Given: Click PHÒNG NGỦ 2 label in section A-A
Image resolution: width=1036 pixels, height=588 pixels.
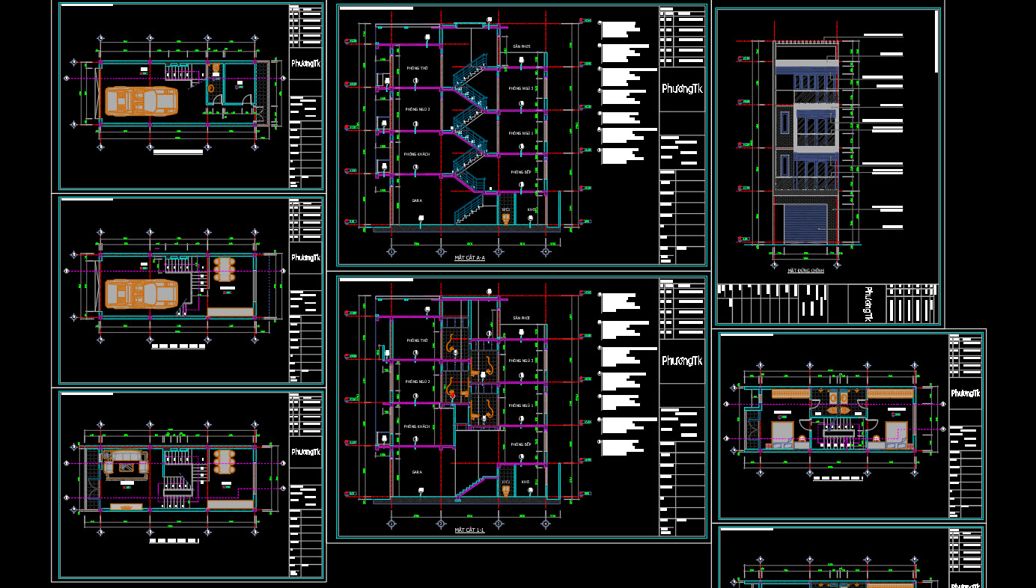Looking at the screenshot, I should point(418,109).
